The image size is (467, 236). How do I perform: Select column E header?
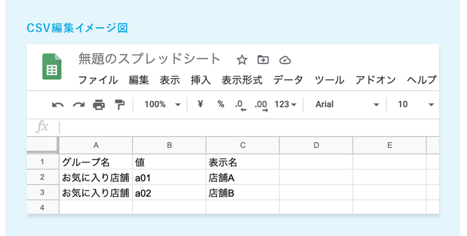390,145
